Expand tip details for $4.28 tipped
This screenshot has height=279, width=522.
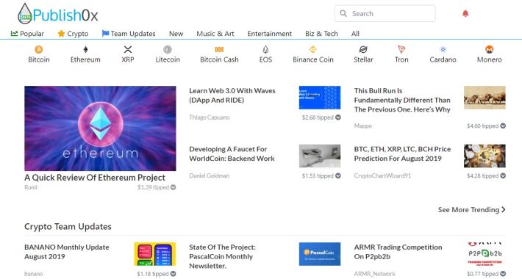coord(503,175)
